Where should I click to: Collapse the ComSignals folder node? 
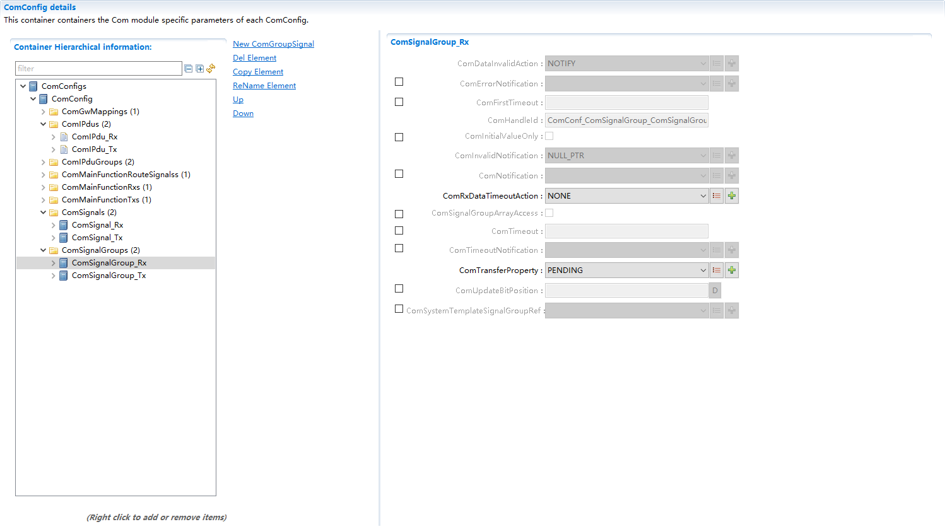click(44, 212)
